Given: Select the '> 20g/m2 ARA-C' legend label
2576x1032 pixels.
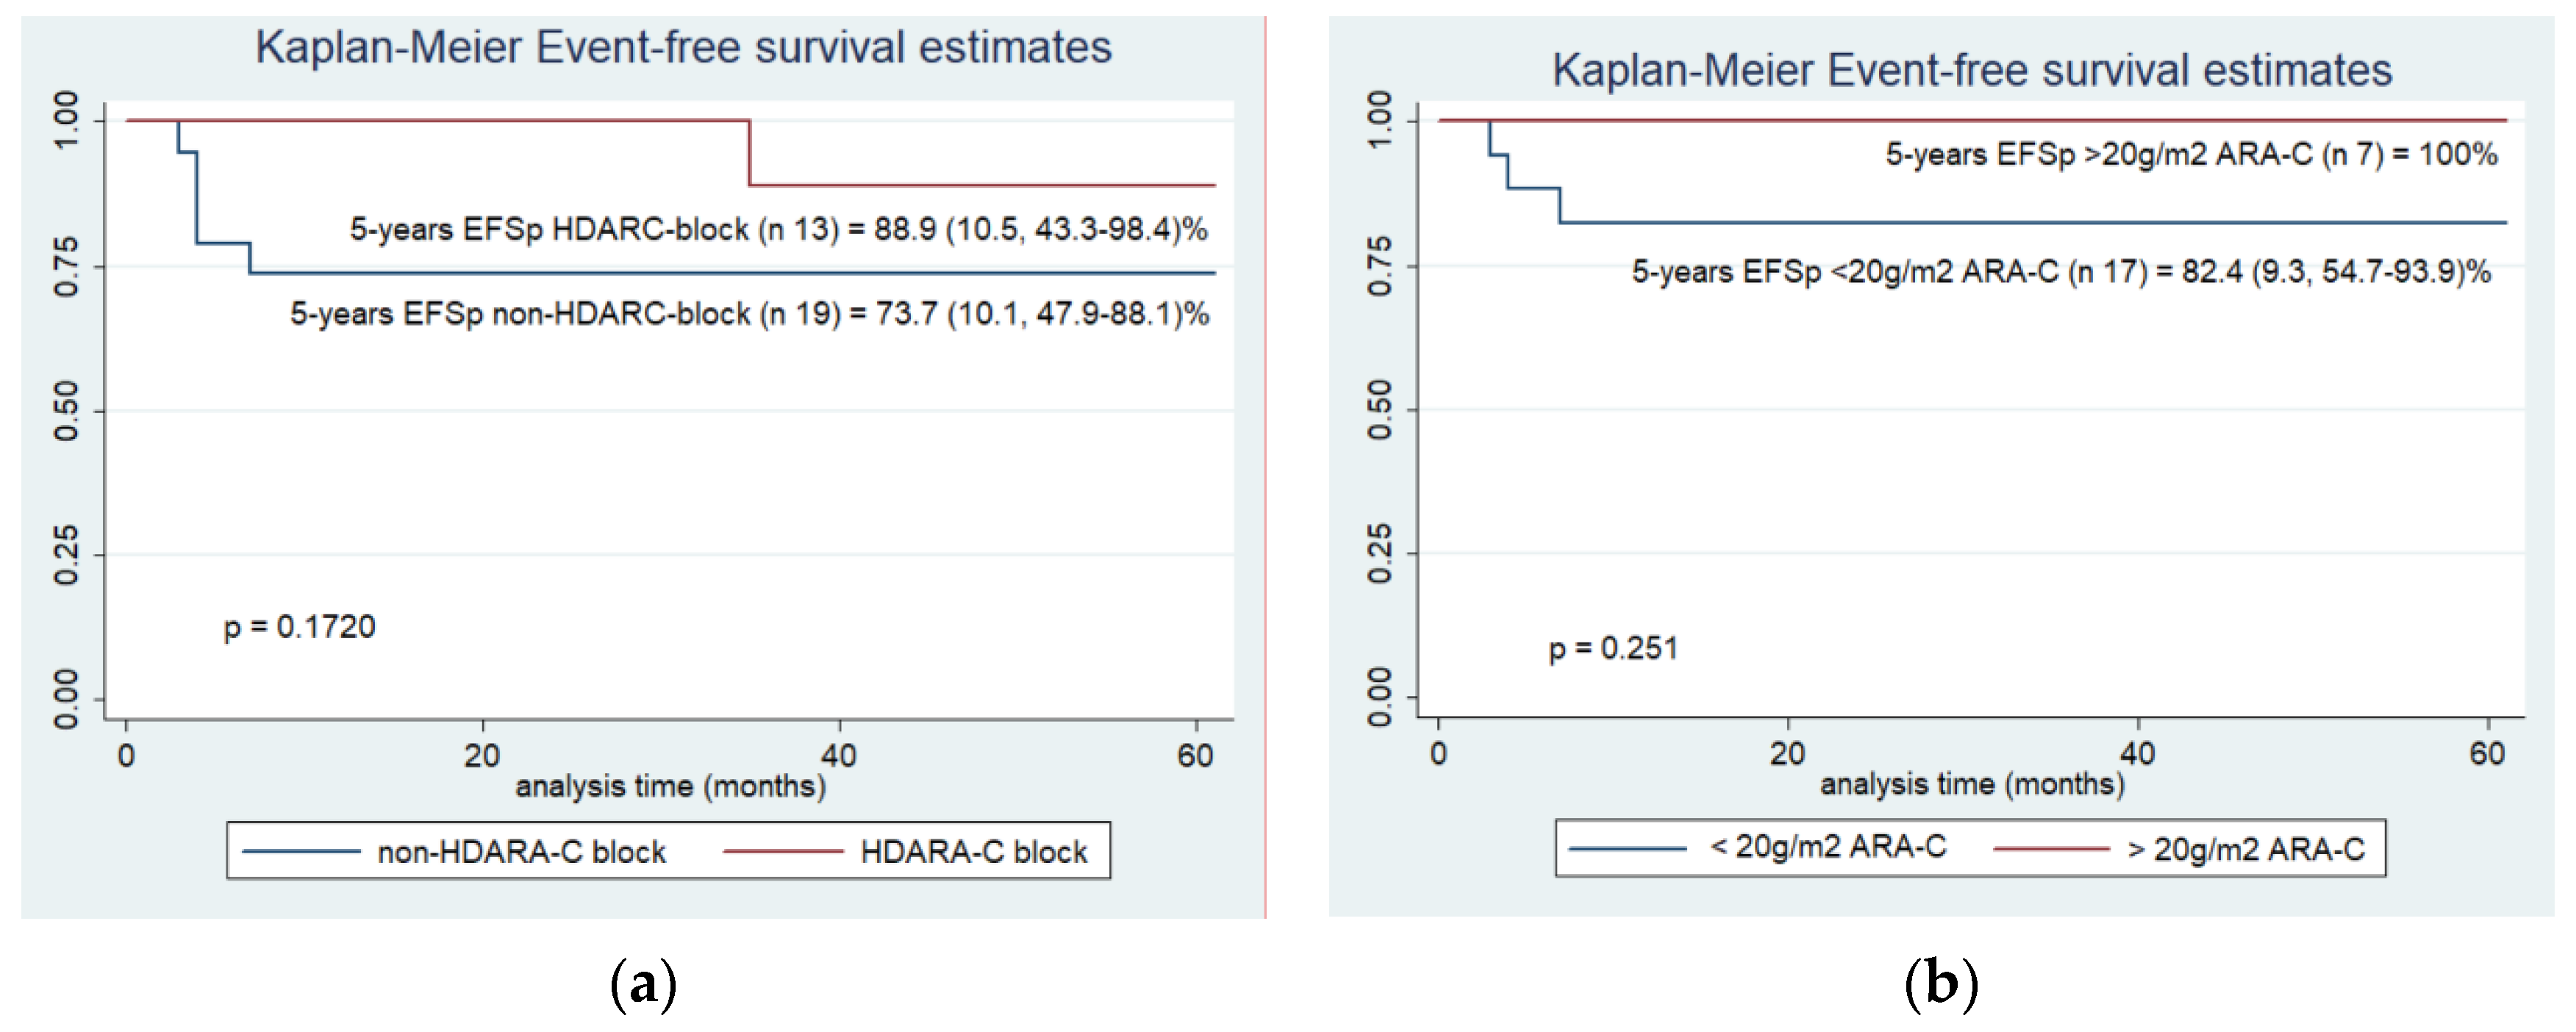Looking at the screenshot, I should [2245, 850].
